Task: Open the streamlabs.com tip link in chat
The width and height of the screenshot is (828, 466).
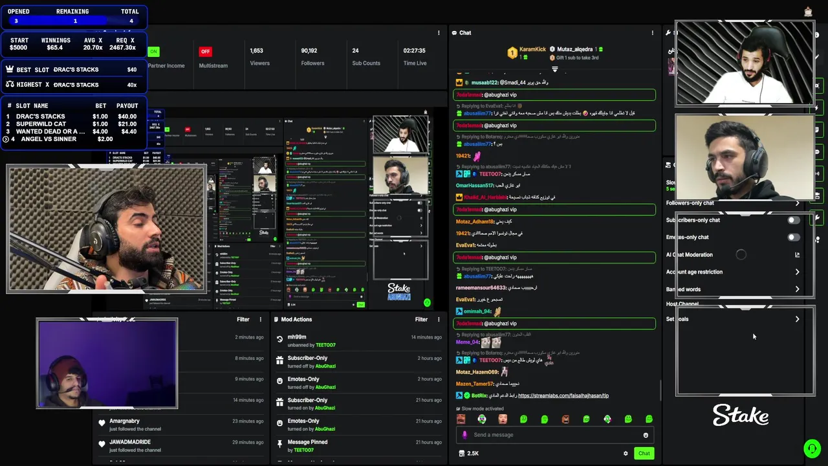Action: point(563,395)
